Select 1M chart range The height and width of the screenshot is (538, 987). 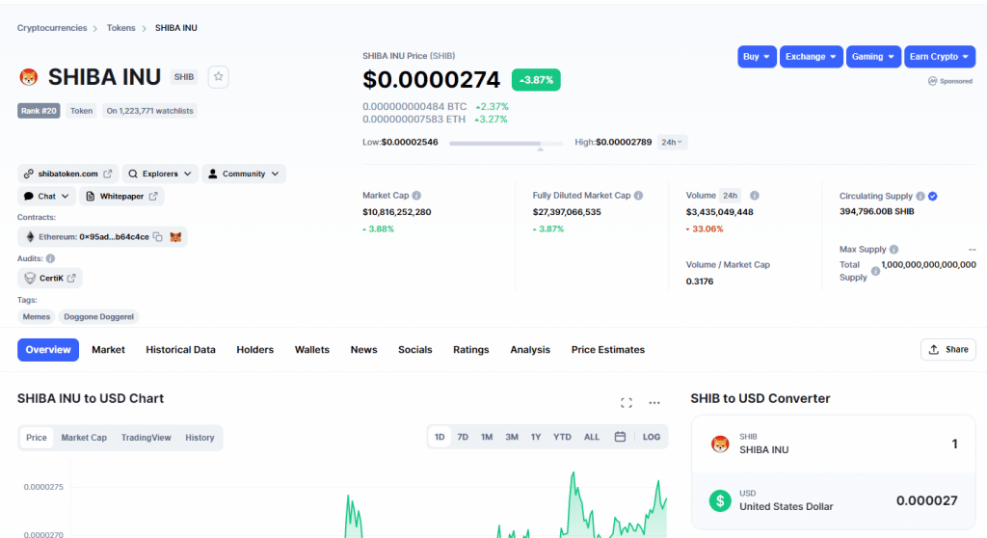[487, 437]
